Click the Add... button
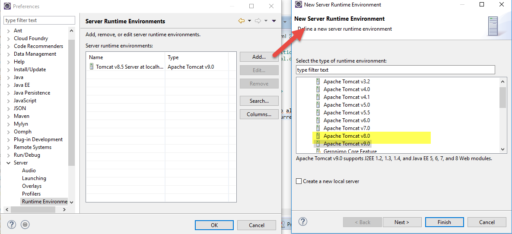512x234 pixels. (x=259, y=57)
